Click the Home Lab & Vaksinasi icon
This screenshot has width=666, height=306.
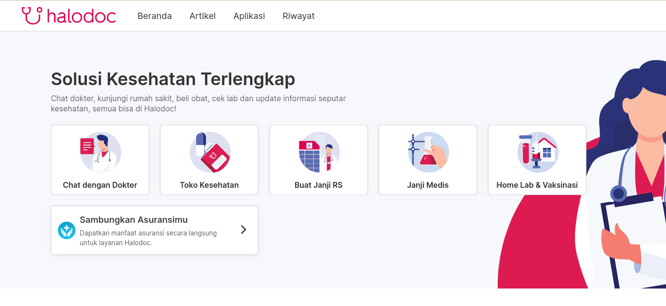click(x=538, y=152)
